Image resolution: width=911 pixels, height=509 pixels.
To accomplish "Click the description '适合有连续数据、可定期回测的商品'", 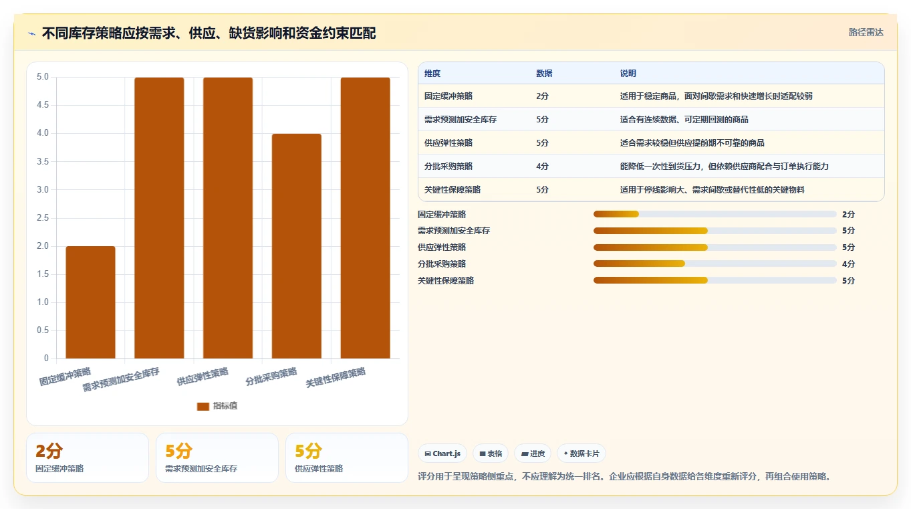I will (x=684, y=120).
